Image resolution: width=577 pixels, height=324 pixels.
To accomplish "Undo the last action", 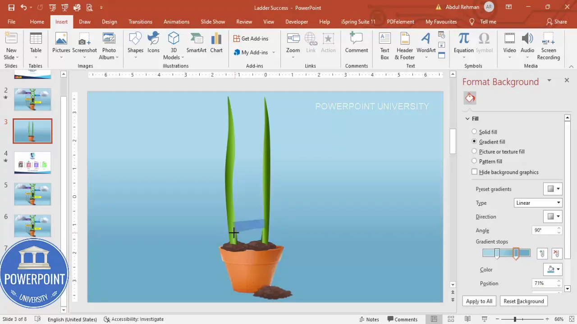I will coord(23,8).
